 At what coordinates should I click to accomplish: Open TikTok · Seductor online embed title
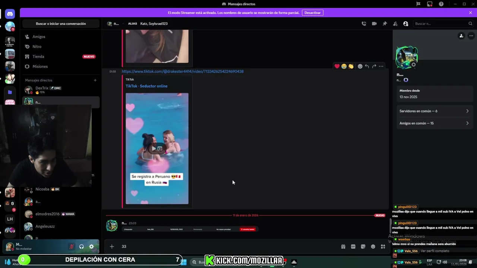pyautogui.click(x=146, y=86)
